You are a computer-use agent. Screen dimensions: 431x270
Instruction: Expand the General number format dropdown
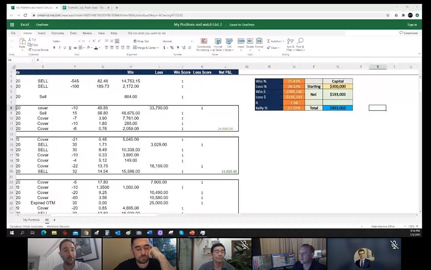tap(191, 41)
